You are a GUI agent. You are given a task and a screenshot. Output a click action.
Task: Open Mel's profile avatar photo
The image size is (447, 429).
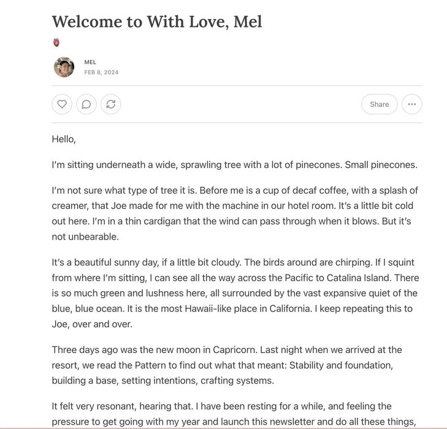coord(64,67)
